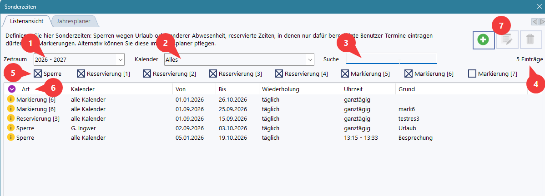Image resolution: width=545 pixels, height=196 pixels.
Task: Click into the Suche search field
Action: 391,59
